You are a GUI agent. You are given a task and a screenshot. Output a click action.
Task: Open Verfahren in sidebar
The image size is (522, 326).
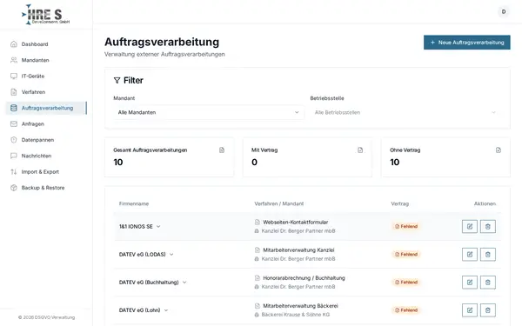coord(46,92)
